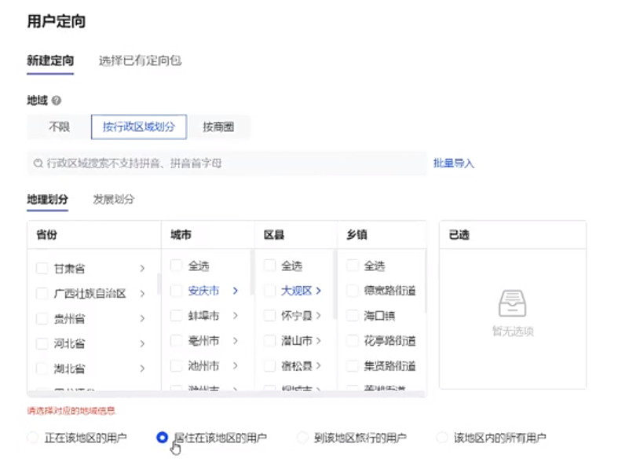Screen dimensions: 618x462
Task: Click the search magnifier icon in region search
Action: point(37,163)
